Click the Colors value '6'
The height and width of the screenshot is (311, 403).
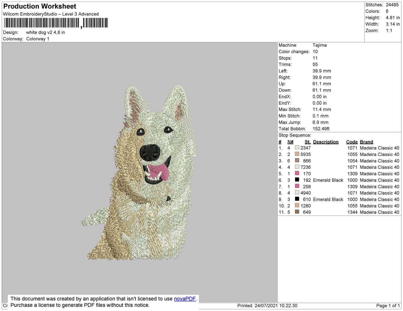pos(387,11)
